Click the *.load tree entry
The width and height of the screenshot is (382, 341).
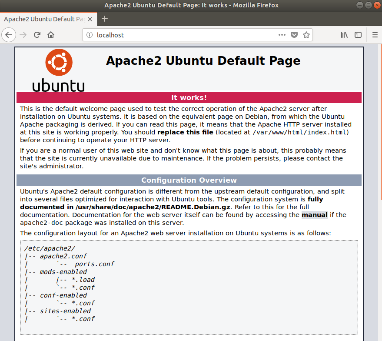pyautogui.click(x=83, y=280)
